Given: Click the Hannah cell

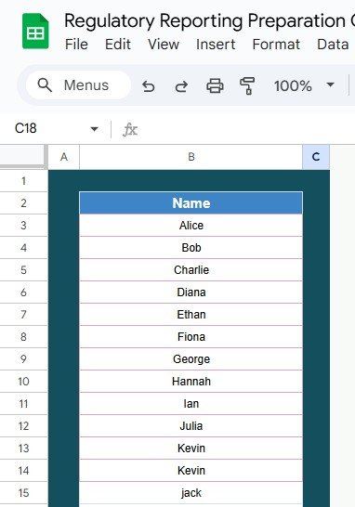Looking at the screenshot, I should click(x=191, y=382).
